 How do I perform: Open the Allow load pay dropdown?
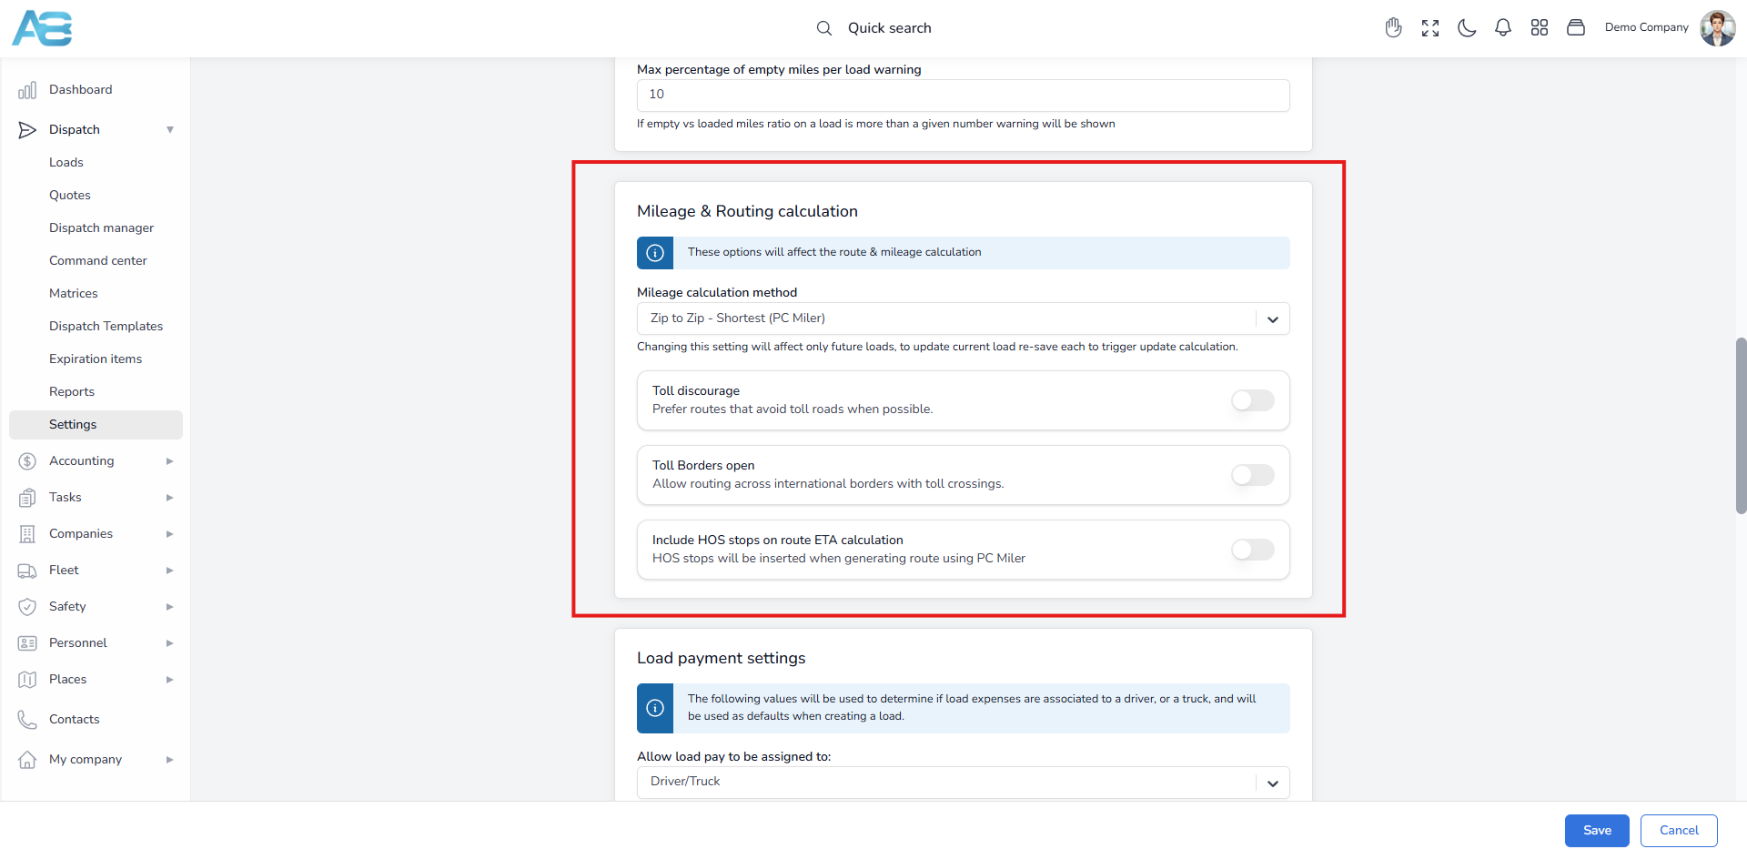tap(963, 782)
